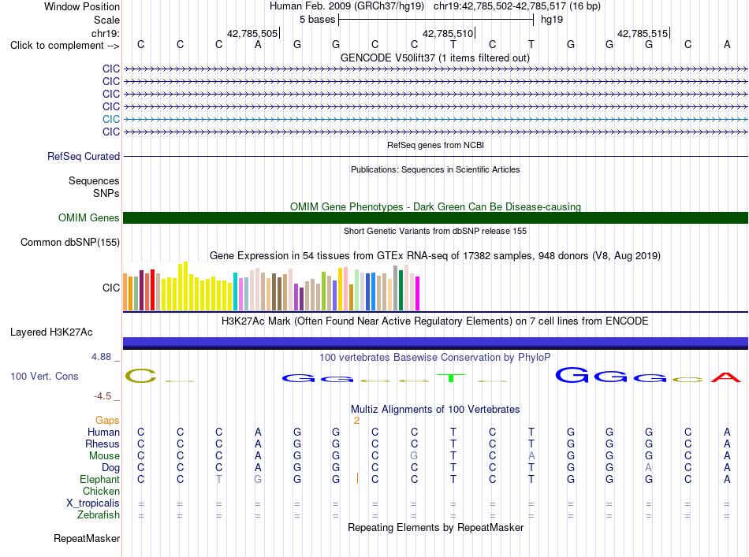Click the Scale row label

point(106,20)
